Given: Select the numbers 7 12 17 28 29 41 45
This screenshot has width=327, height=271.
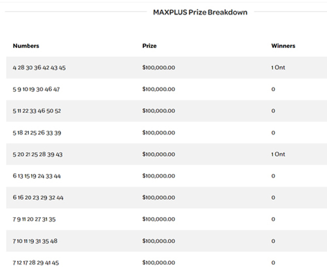Looking at the screenshot, I should click(x=36, y=263).
